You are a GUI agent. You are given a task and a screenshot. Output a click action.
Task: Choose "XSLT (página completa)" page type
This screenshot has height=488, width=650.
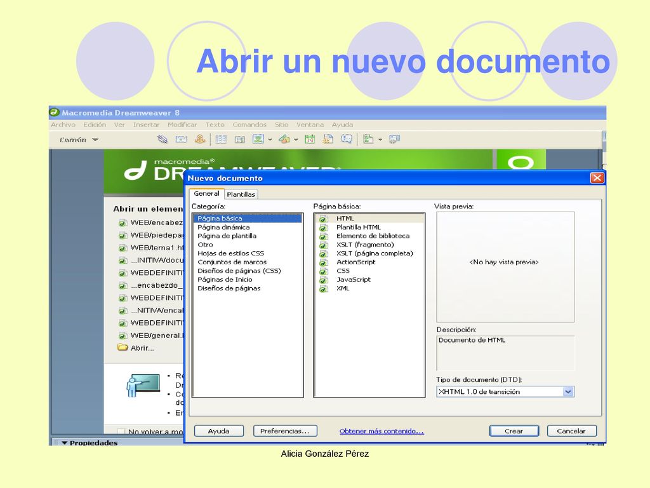[x=369, y=253]
